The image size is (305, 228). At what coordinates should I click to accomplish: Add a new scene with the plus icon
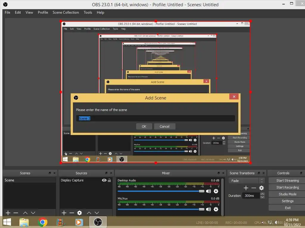pos(8,213)
